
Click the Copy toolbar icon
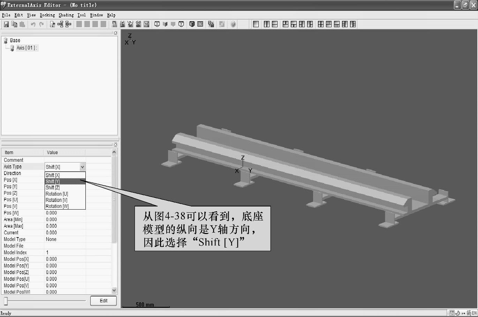coord(14,24)
